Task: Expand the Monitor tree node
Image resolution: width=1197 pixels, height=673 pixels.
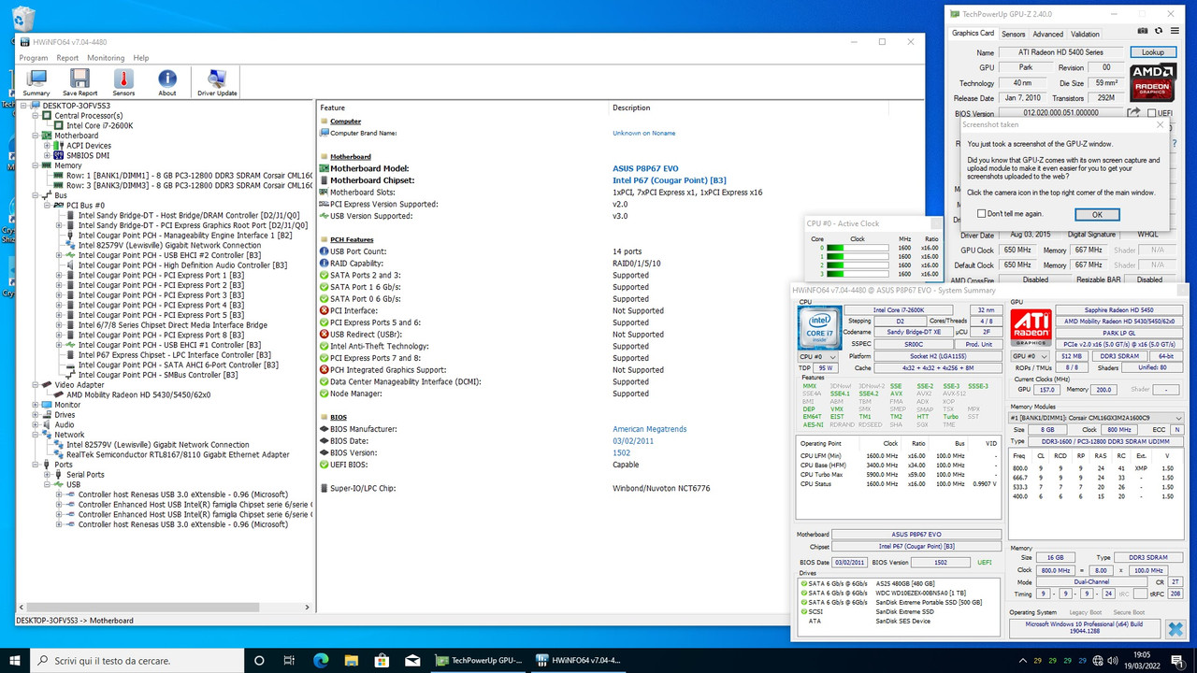Action: tap(36, 405)
